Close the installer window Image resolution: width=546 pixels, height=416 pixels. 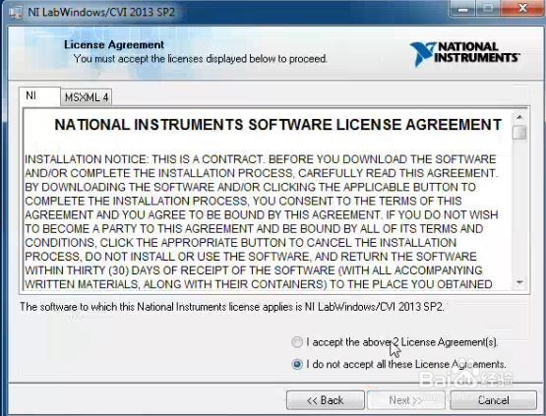click(x=522, y=8)
